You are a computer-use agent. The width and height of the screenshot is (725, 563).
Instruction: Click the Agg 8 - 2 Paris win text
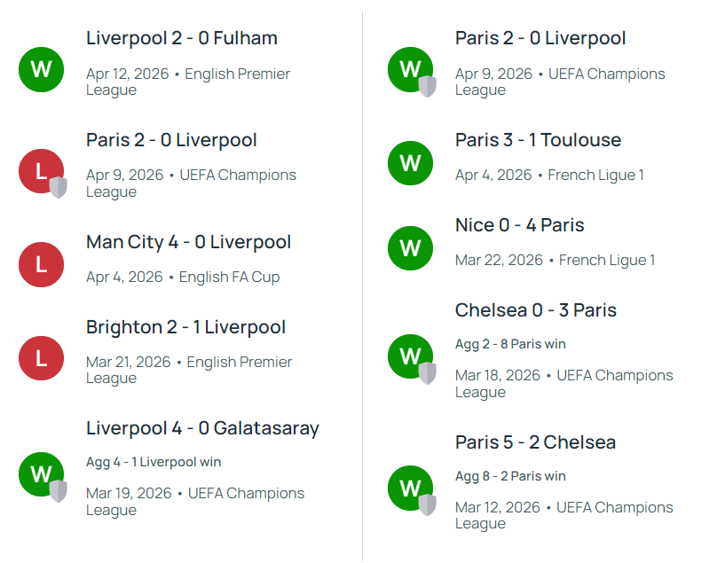(510, 476)
